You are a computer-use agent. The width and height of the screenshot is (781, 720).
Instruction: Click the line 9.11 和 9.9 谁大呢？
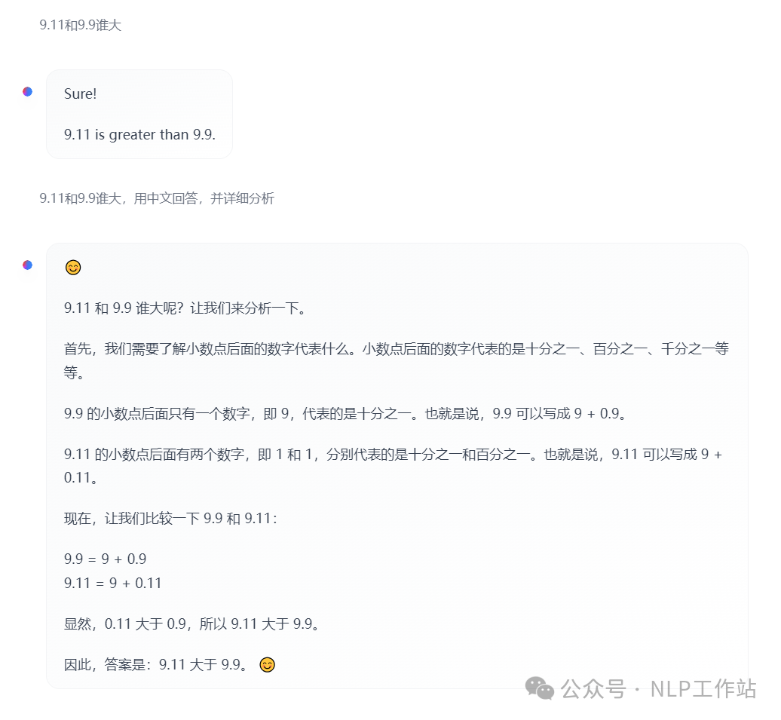tap(185, 308)
